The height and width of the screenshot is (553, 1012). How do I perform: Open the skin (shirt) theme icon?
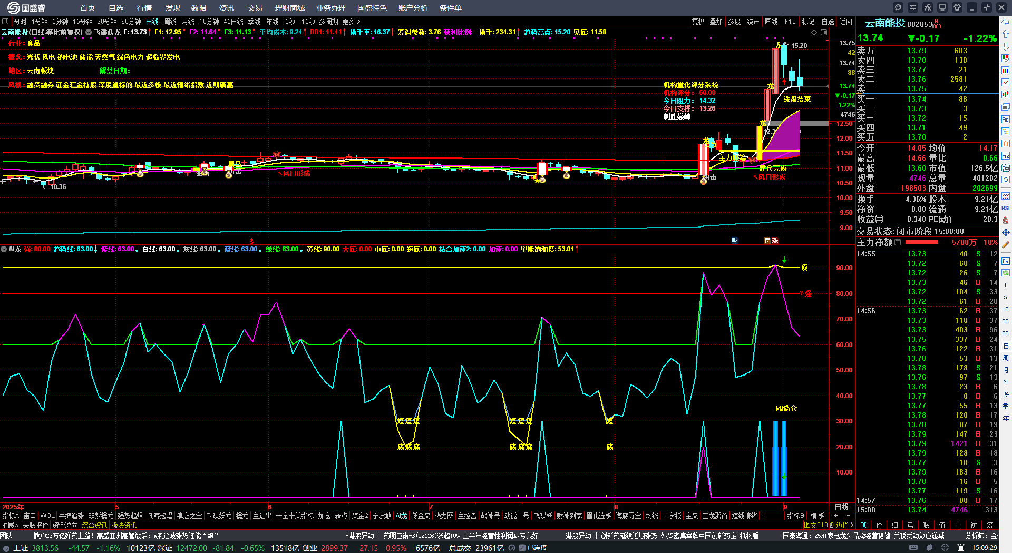[x=957, y=7]
